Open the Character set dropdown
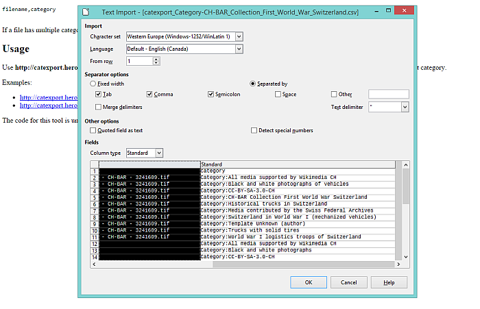The width and height of the screenshot is (480, 309). [239, 36]
